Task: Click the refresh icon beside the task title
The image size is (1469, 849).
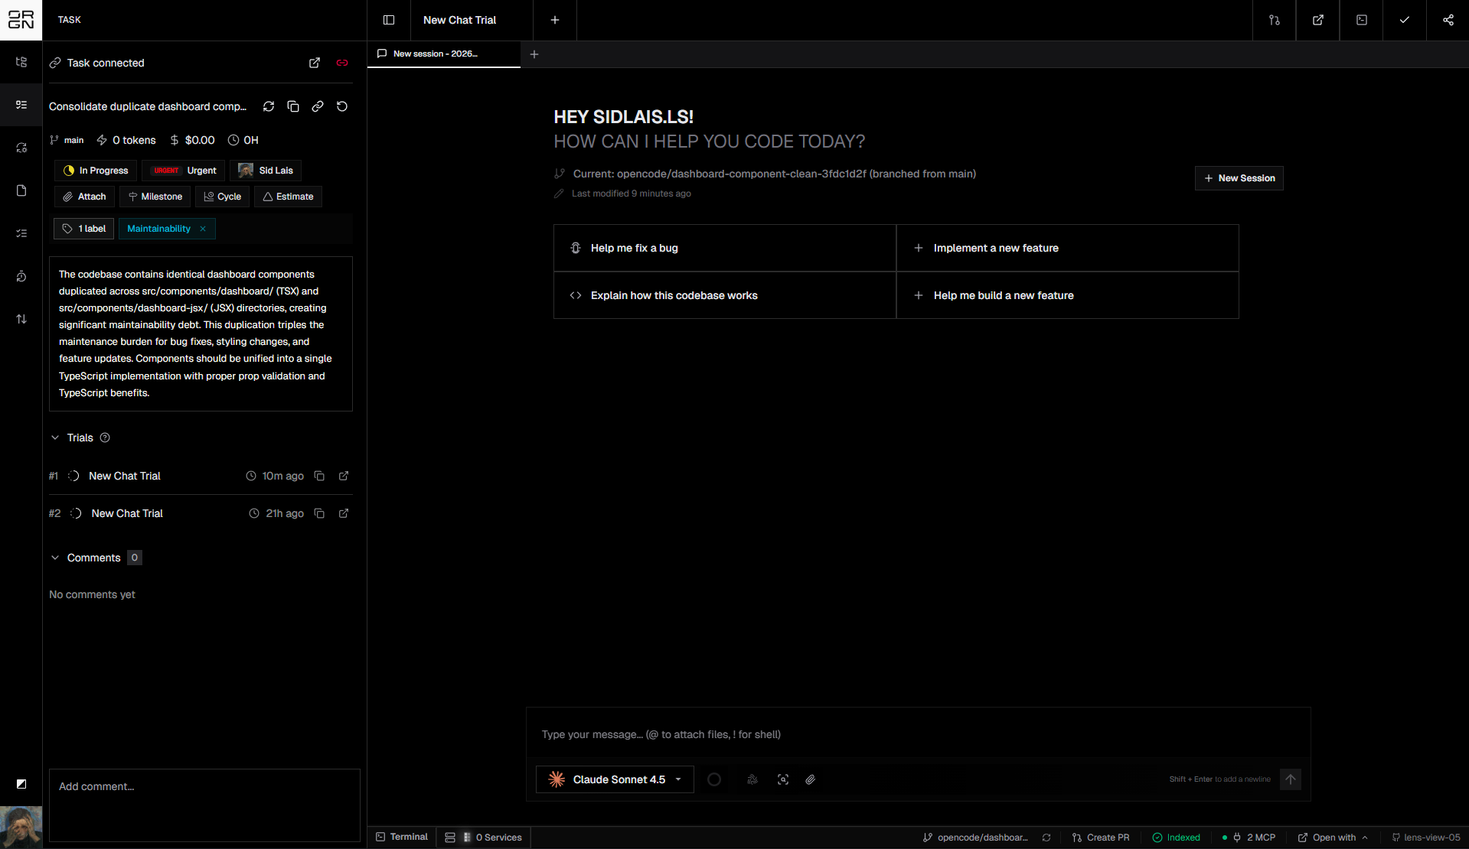Action: click(x=269, y=106)
